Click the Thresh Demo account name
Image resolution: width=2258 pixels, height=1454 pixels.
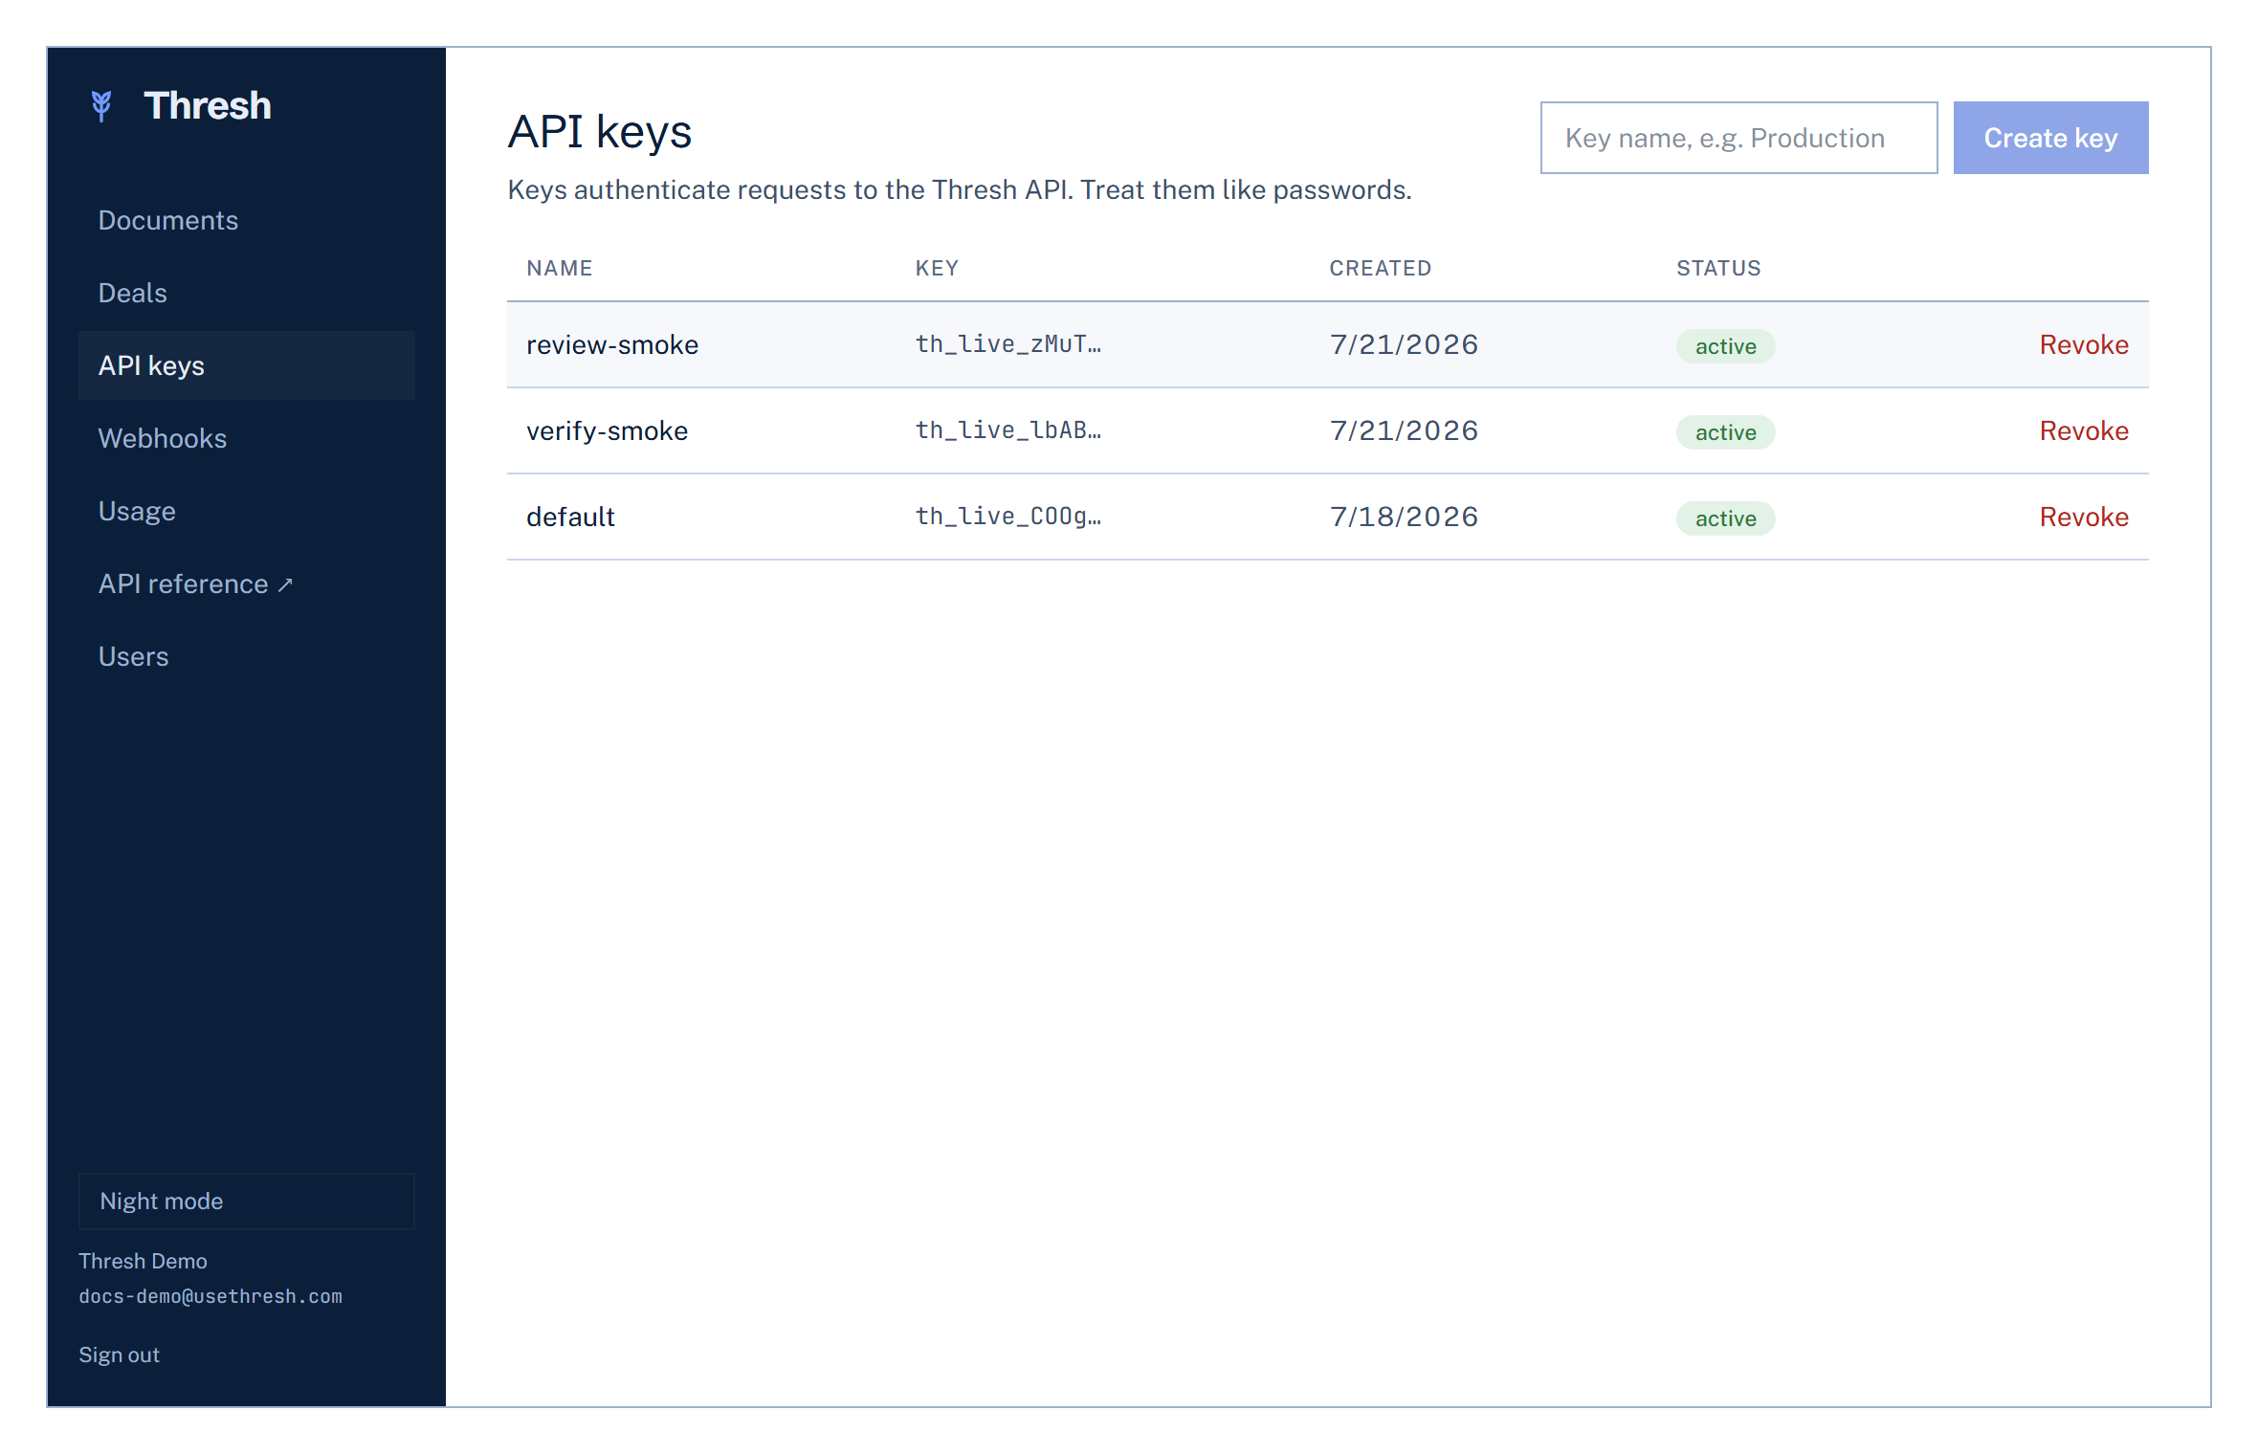coord(143,1261)
